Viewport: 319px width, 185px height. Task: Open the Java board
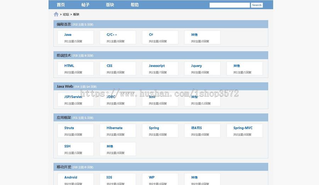point(68,35)
